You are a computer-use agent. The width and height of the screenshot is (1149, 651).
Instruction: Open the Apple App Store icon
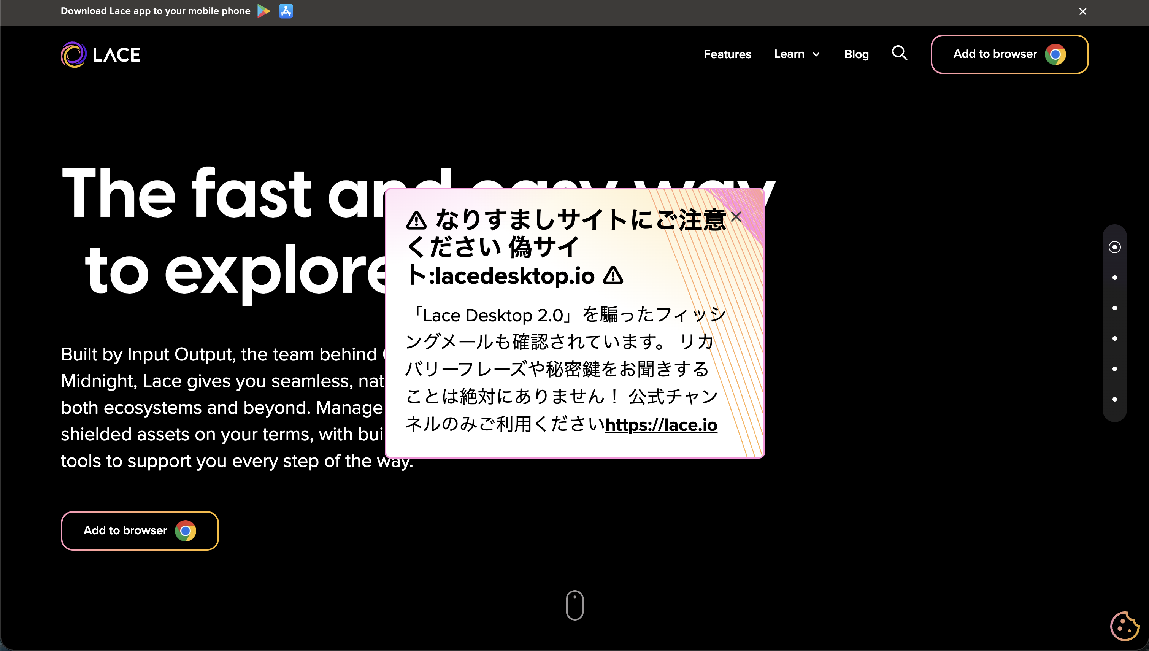point(286,11)
